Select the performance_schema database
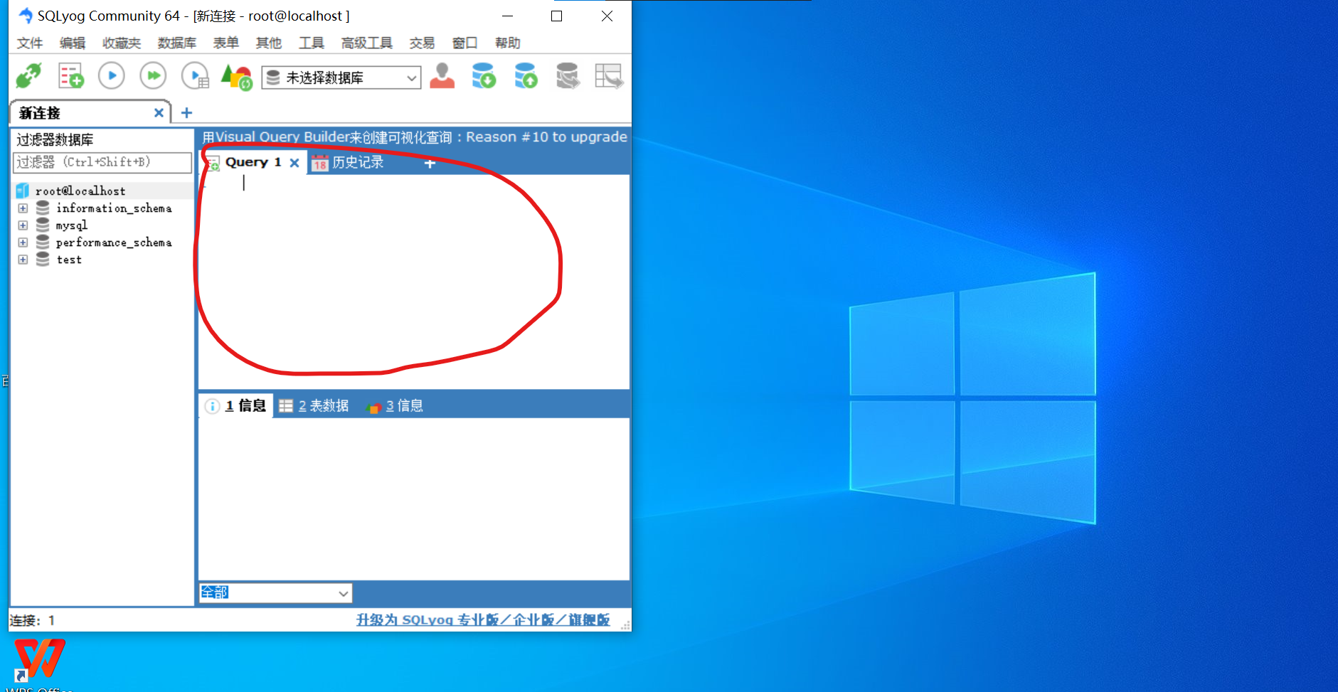Viewport: 1338px width, 692px height. 114,242
